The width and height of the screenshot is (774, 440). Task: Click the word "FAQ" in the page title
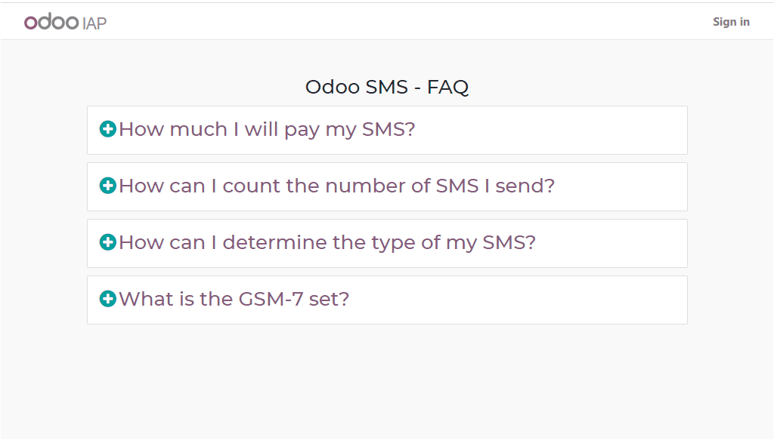coord(447,88)
